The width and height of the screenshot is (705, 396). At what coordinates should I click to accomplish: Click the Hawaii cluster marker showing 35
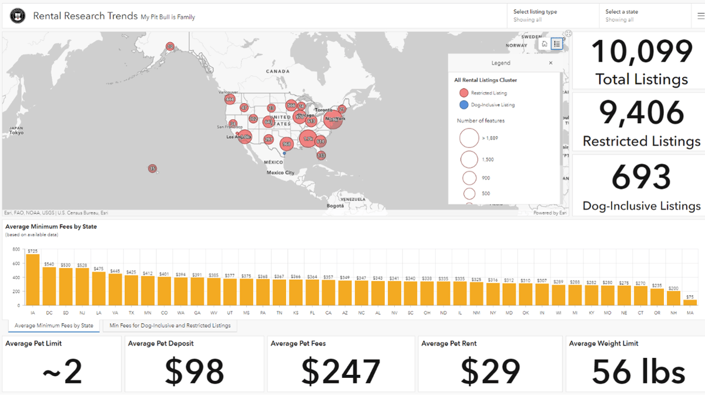152,169
